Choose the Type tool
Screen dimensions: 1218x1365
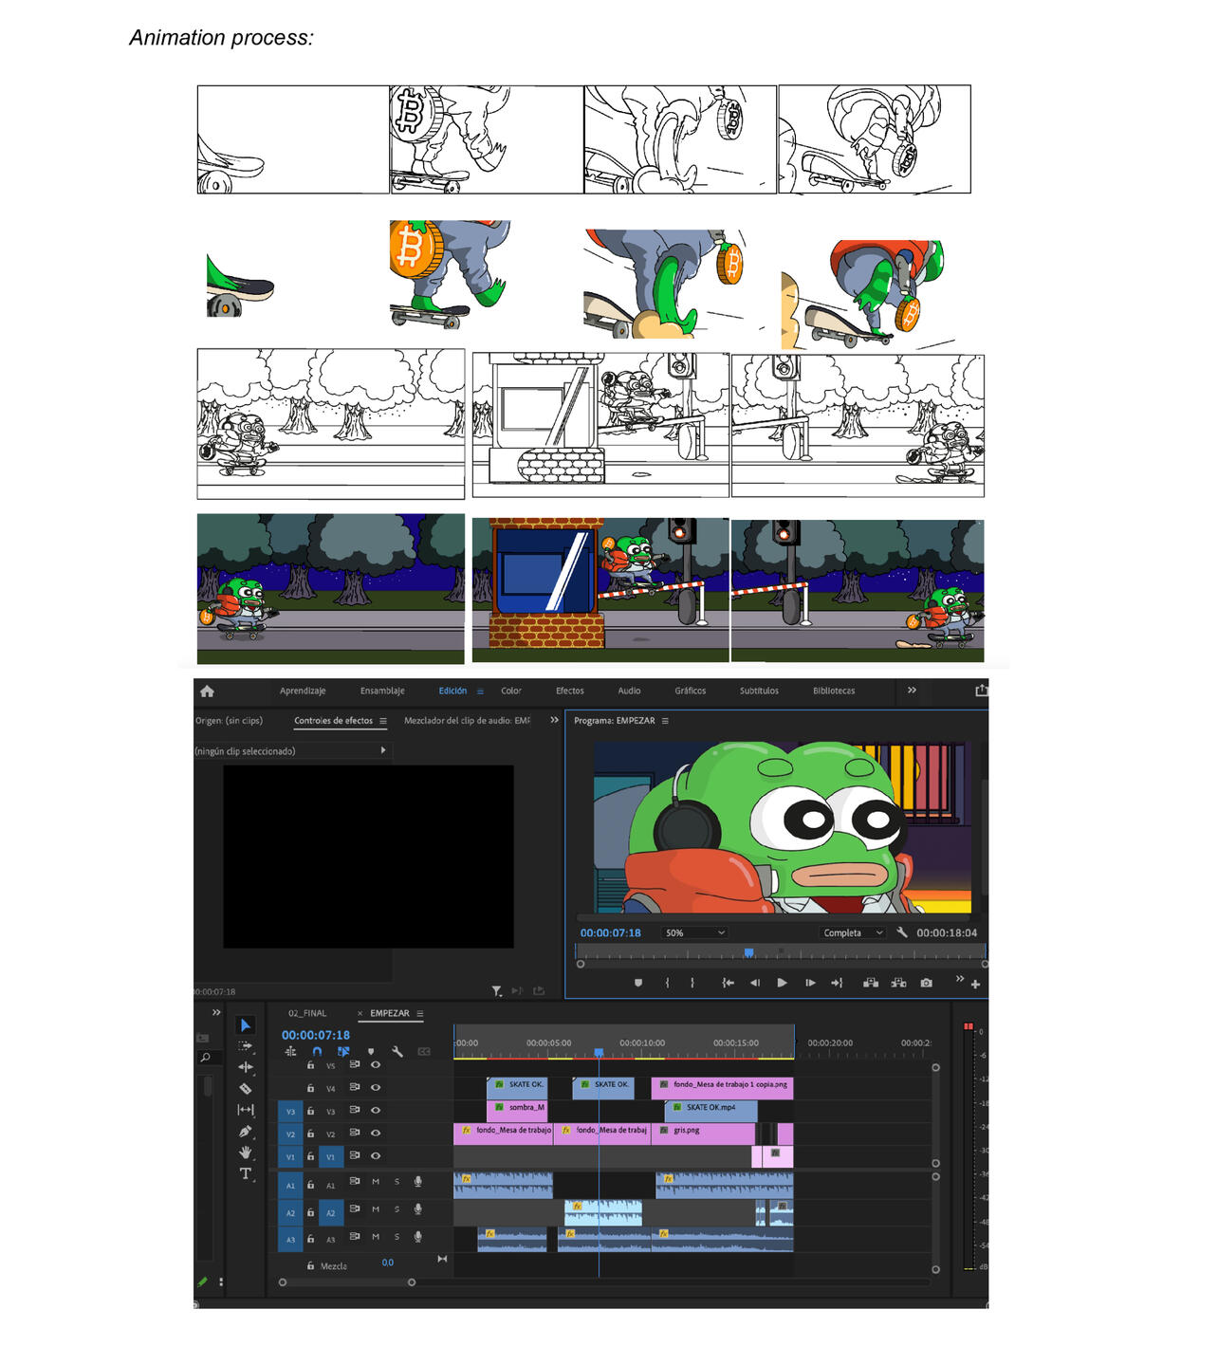click(x=245, y=1174)
